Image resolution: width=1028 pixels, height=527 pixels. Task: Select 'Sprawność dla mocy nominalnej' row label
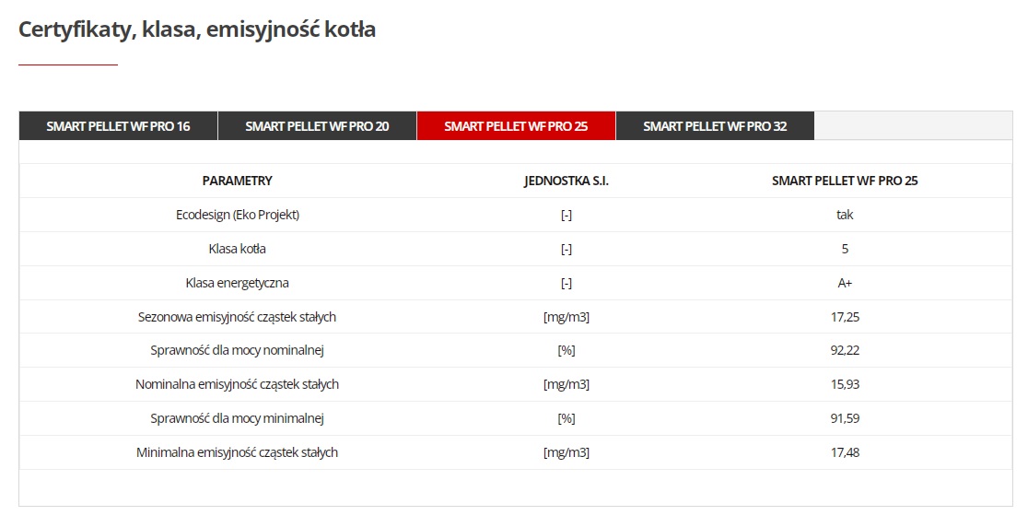pos(237,350)
